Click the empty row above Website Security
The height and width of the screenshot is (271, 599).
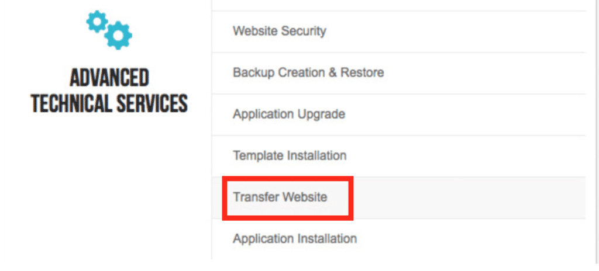click(x=398, y=5)
